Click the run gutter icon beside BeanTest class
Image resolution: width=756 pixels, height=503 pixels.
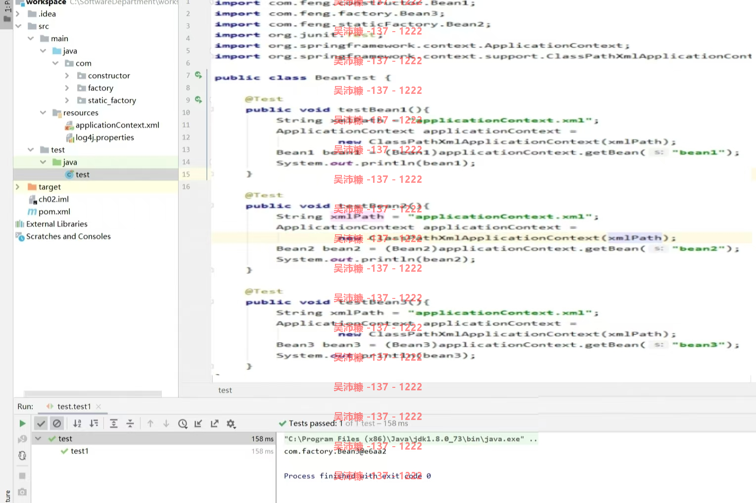pos(198,75)
